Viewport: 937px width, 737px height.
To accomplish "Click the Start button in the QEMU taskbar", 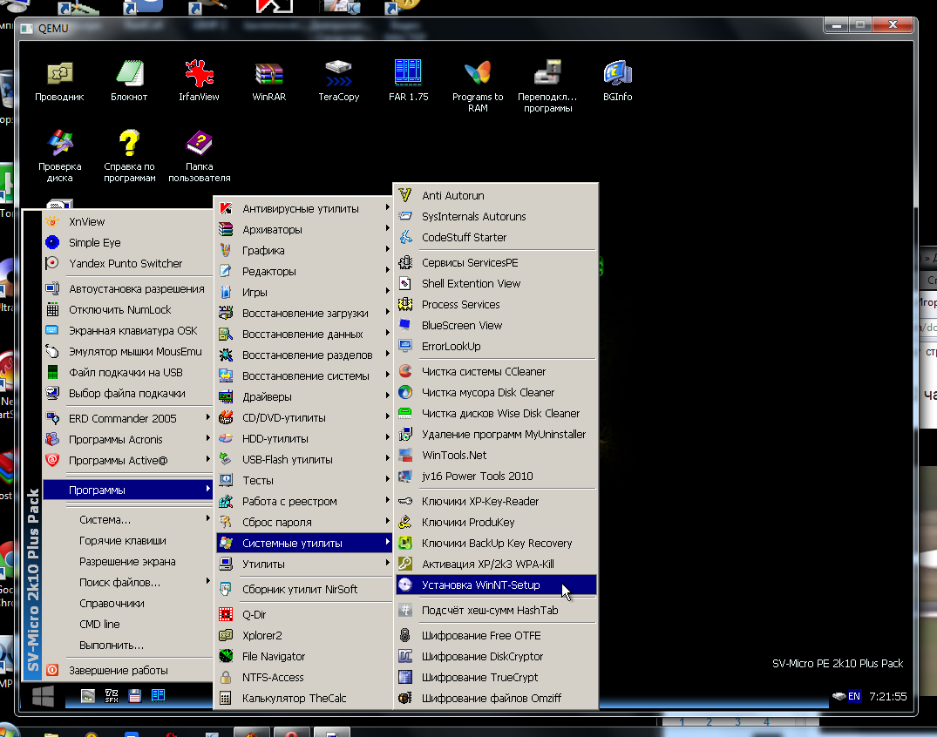I will 44,695.
